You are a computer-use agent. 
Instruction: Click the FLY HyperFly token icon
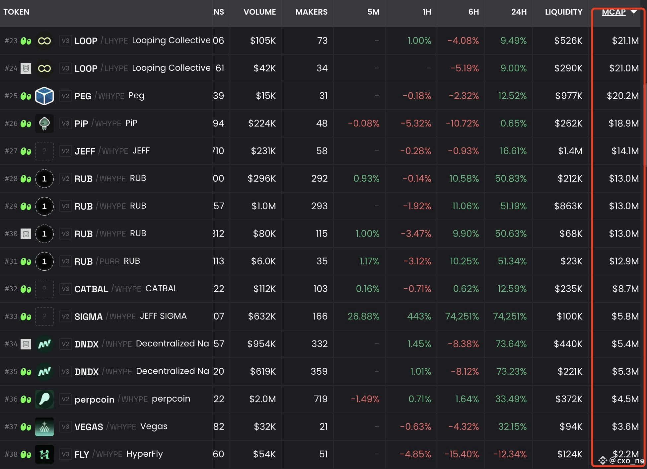44,454
